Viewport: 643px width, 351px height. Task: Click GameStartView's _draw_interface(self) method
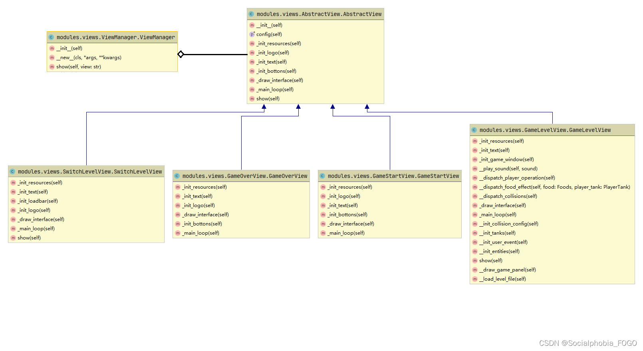tap(351, 224)
